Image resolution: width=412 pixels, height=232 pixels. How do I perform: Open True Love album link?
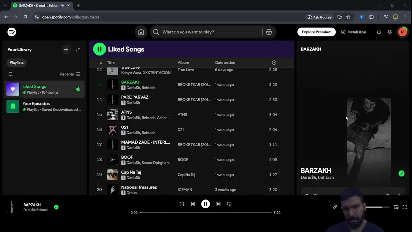tap(186, 70)
